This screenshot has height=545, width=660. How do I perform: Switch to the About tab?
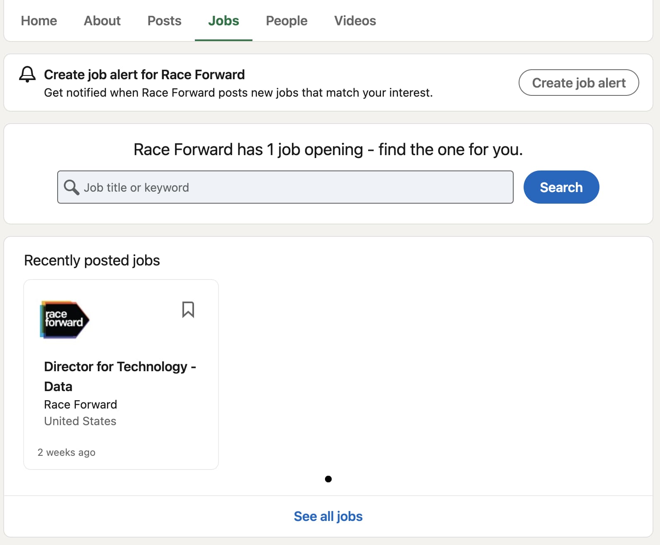click(102, 21)
